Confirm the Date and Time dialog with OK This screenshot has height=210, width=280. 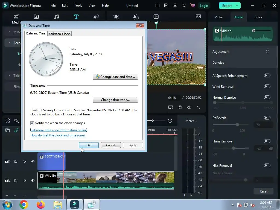pos(89,145)
